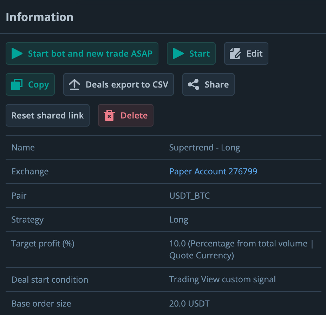326x315 pixels.
Task: Click the Base order size label
Action: [x=41, y=304]
